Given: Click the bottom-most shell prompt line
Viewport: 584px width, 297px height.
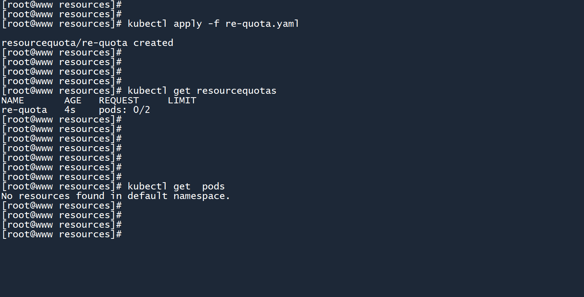Looking at the screenshot, I should coord(61,234).
